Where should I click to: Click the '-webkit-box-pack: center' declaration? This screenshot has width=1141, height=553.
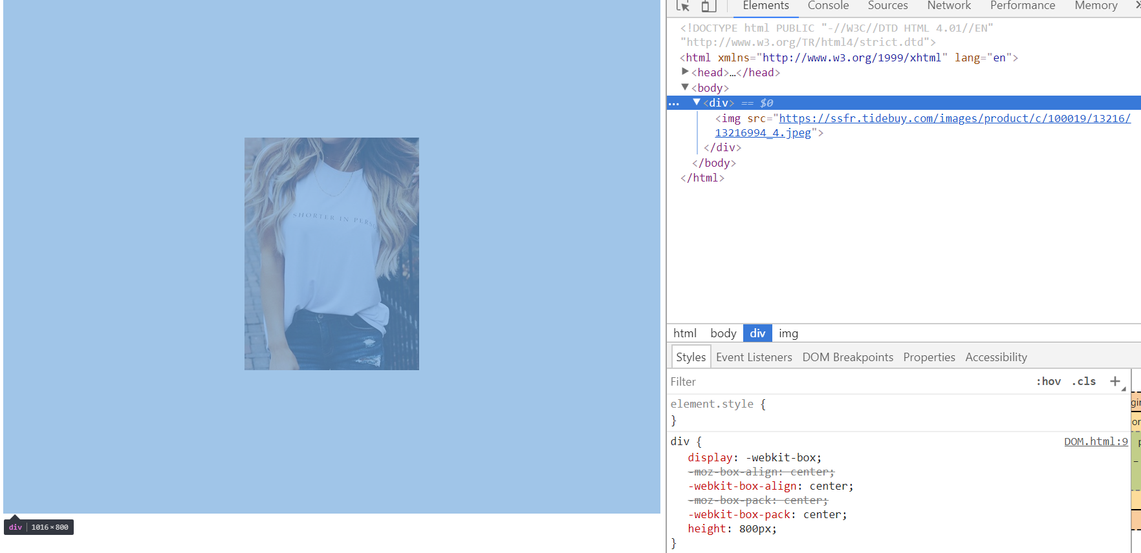pos(767,514)
